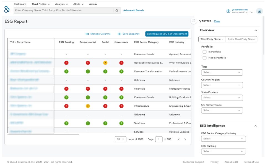Open the Alerts menu

click(x=78, y=4)
